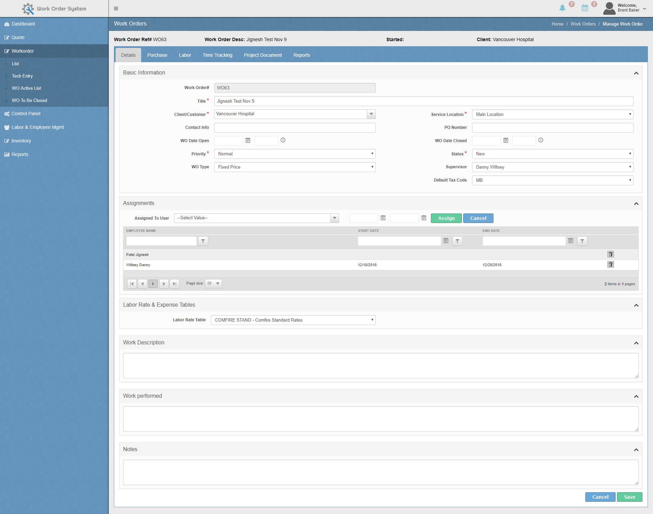Switch to the Time Tracking tab
This screenshot has width=653, height=514.
pos(217,55)
